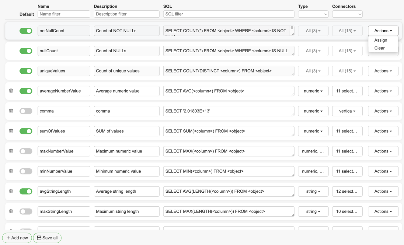Screen dimensions: 404x245
Task: Enable the comma row default toggle
Action: click(x=26, y=111)
